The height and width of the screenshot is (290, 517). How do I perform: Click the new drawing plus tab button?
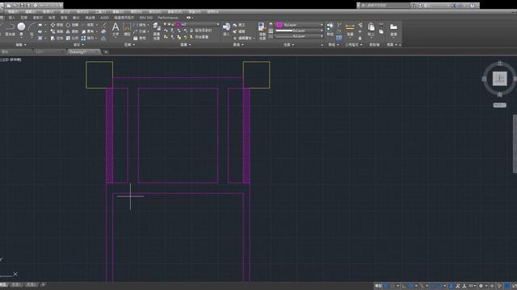(x=106, y=52)
